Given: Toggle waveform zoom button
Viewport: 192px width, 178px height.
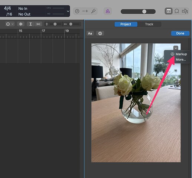Looking at the screenshot, I should click(x=21, y=24).
